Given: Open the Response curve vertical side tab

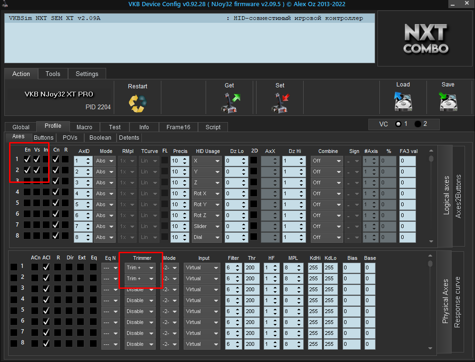Looking at the screenshot, I should [457, 302].
